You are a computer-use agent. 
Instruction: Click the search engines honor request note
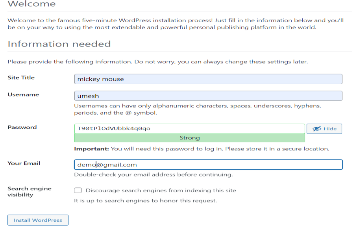(x=146, y=201)
